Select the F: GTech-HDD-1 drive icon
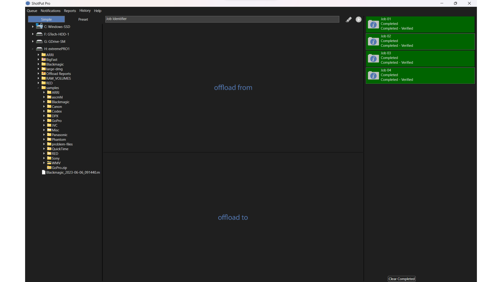 [x=39, y=34]
